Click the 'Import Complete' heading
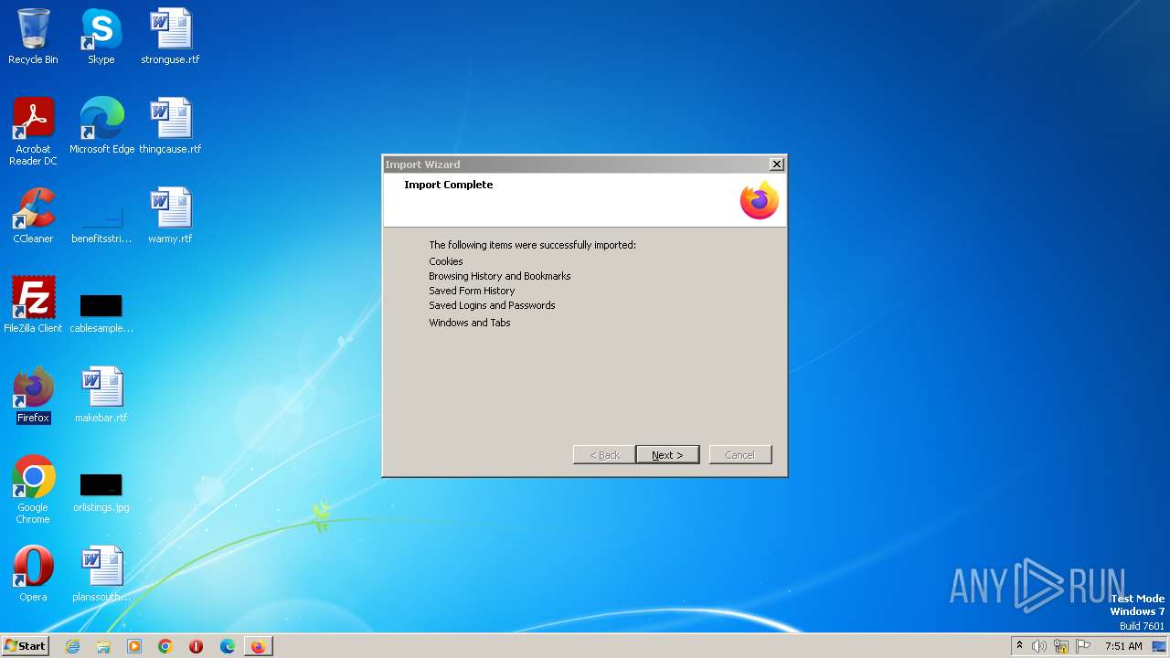This screenshot has height=658, width=1170. [449, 185]
